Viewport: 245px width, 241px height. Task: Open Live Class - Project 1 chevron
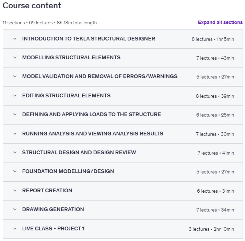point(15,229)
